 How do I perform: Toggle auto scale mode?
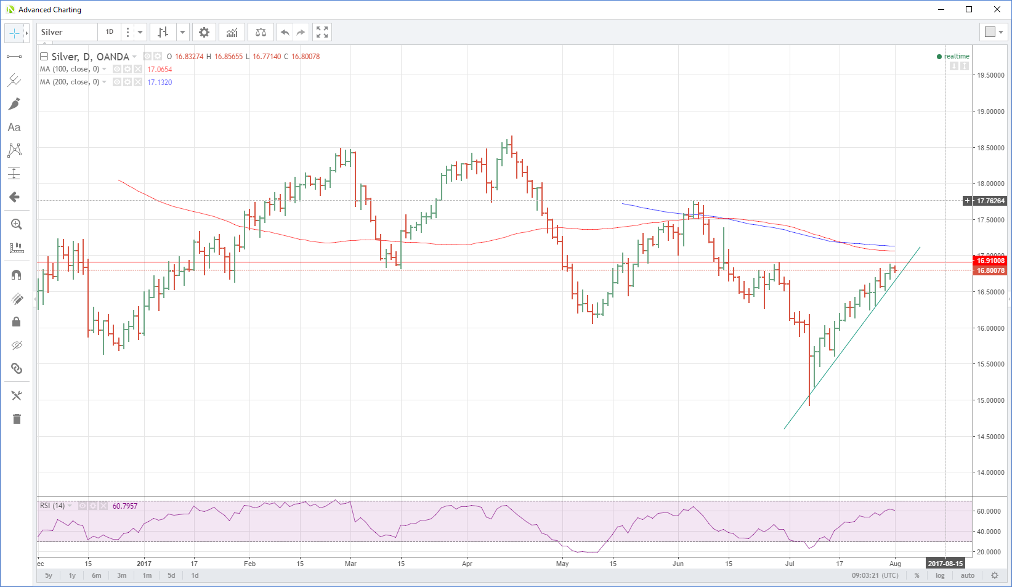(x=968, y=575)
